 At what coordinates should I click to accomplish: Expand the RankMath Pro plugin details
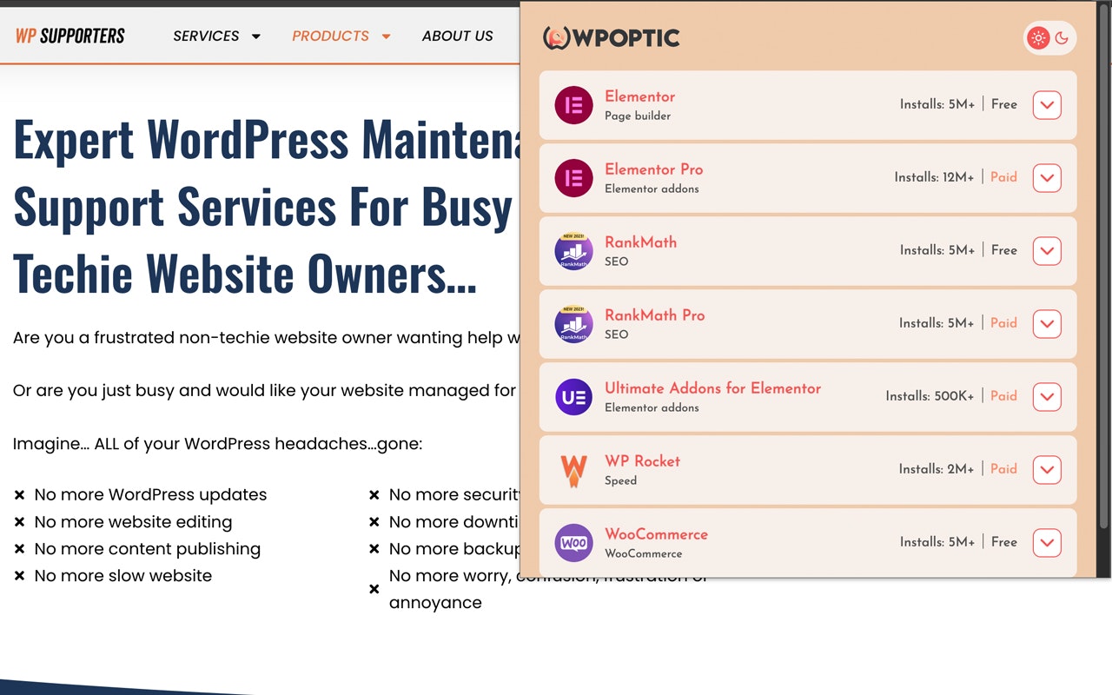tap(1047, 324)
